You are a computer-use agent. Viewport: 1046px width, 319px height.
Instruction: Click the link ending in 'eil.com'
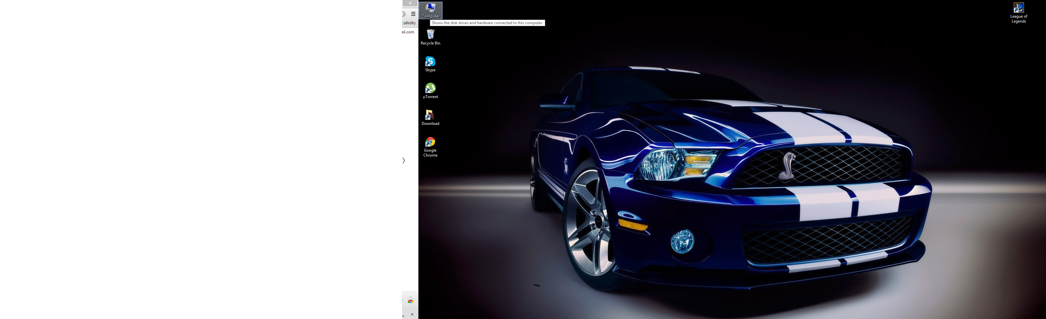pos(408,32)
